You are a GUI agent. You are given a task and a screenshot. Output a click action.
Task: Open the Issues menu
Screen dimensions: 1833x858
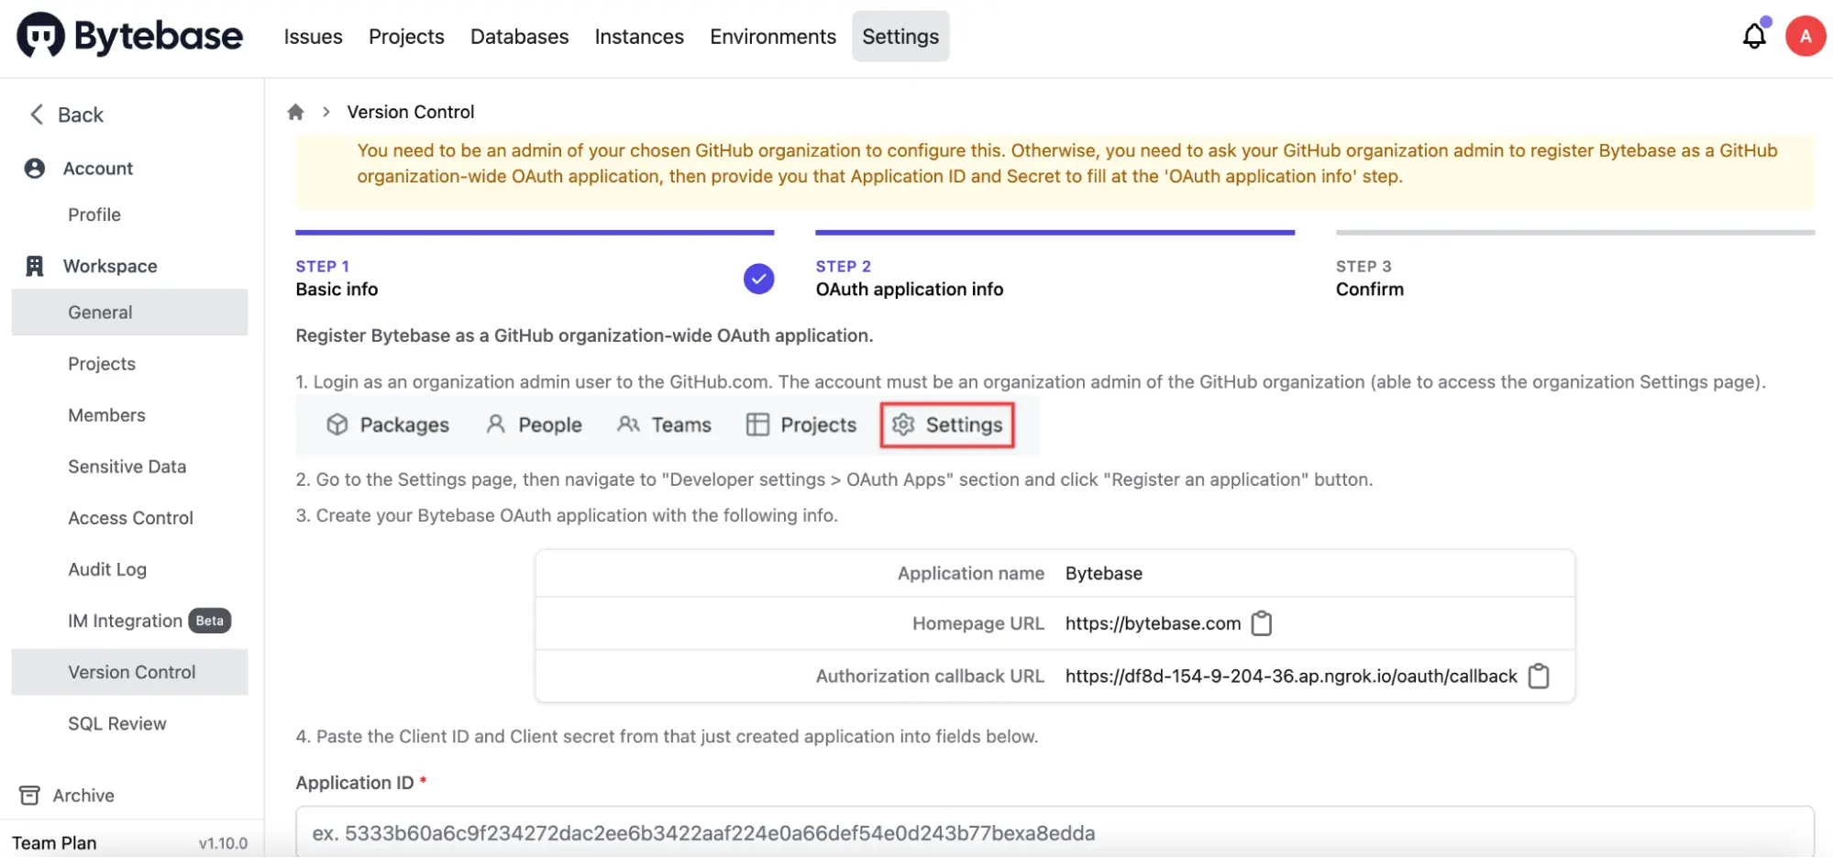coord(313,37)
